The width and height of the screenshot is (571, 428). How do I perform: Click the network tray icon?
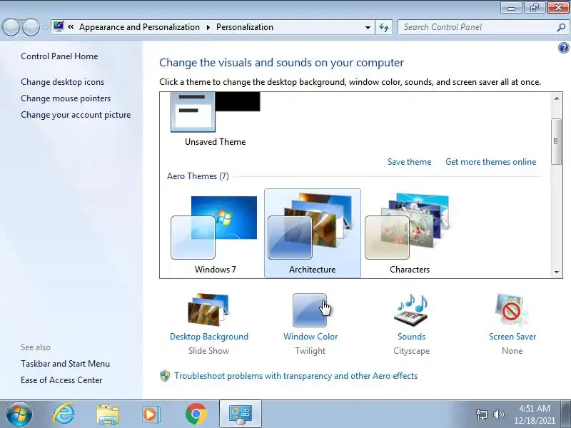481,414
